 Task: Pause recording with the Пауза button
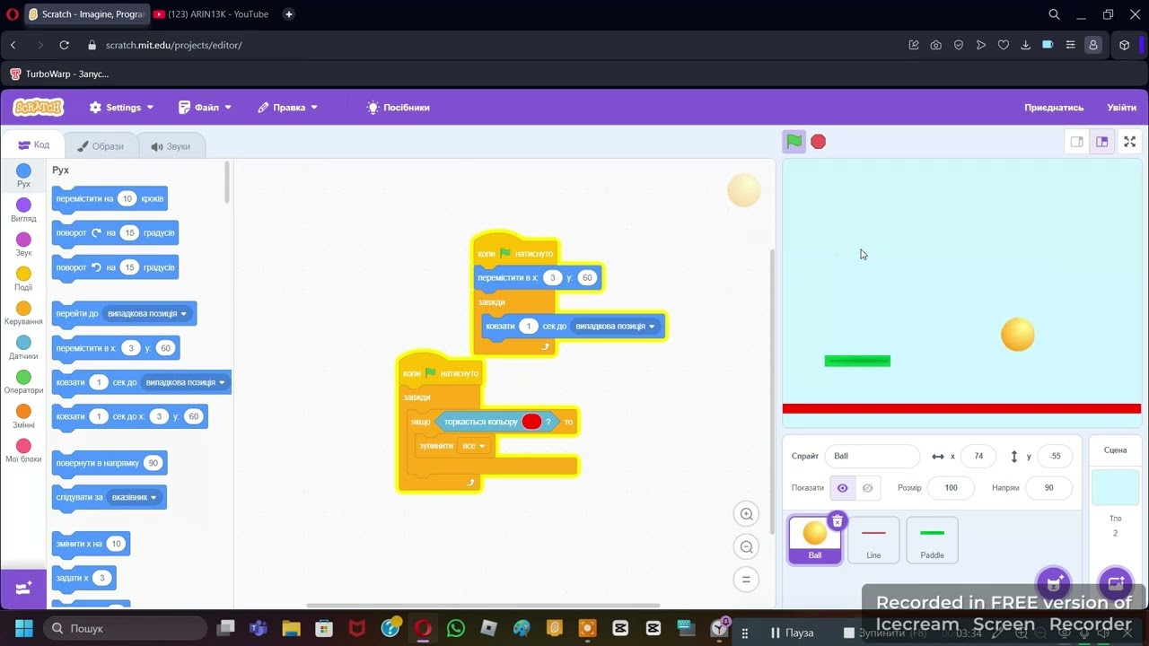point(792,633)
